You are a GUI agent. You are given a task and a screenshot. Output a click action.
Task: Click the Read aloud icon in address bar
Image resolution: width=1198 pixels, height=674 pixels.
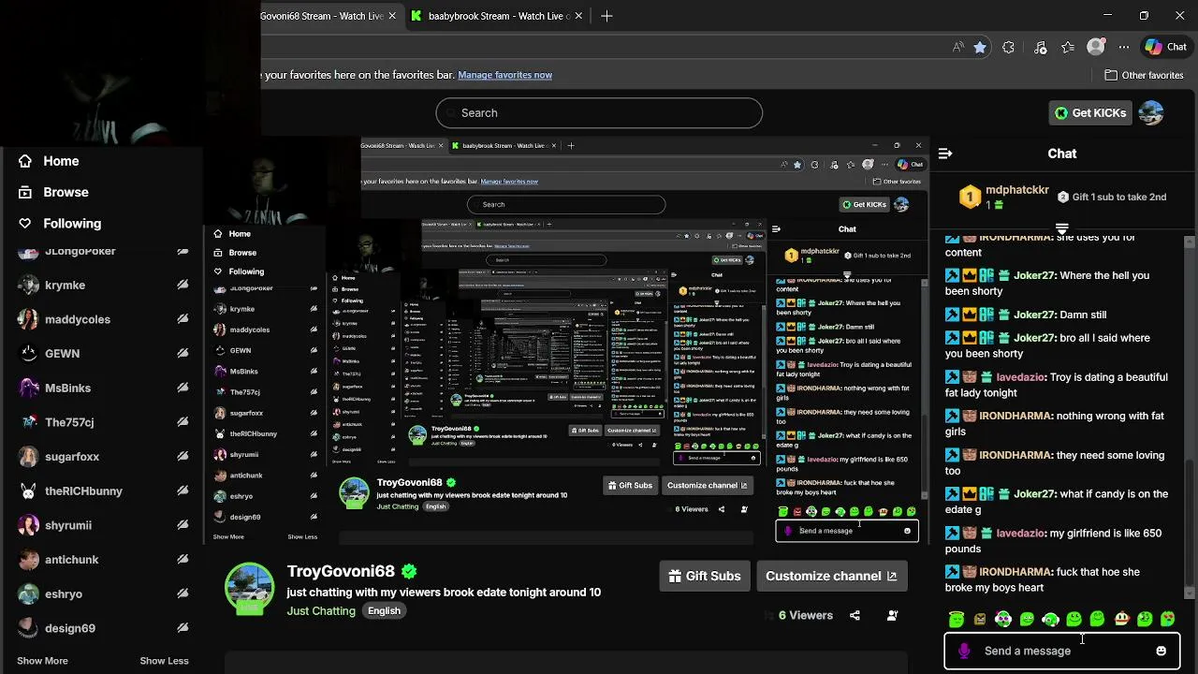[x=957, y=47]
